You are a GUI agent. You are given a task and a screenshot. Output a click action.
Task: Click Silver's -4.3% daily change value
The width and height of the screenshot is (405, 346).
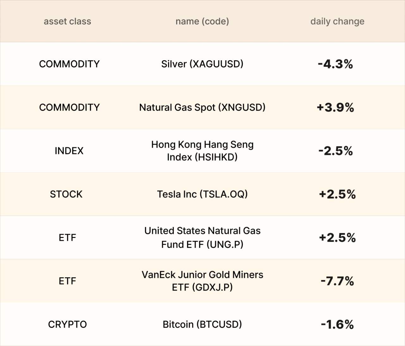(x=335, y=64)
